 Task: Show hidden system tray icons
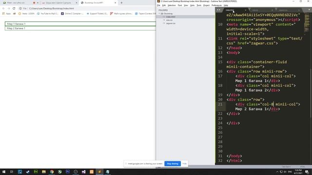tap(277, 172)
